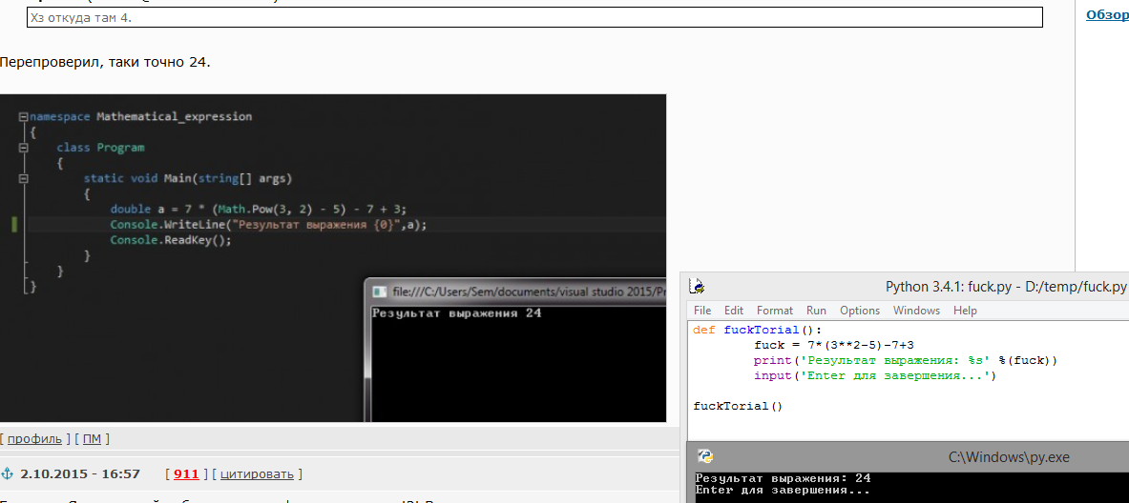This screenshot has width=1129, height=503.
Task: Collapse the class Program block
Action: [24, 148]
